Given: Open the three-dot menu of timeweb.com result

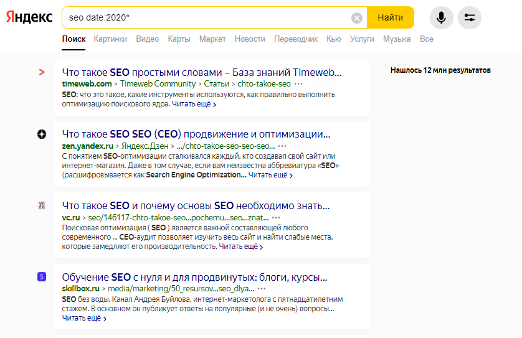Looking at the screenshot, I should tap(298, 84).
